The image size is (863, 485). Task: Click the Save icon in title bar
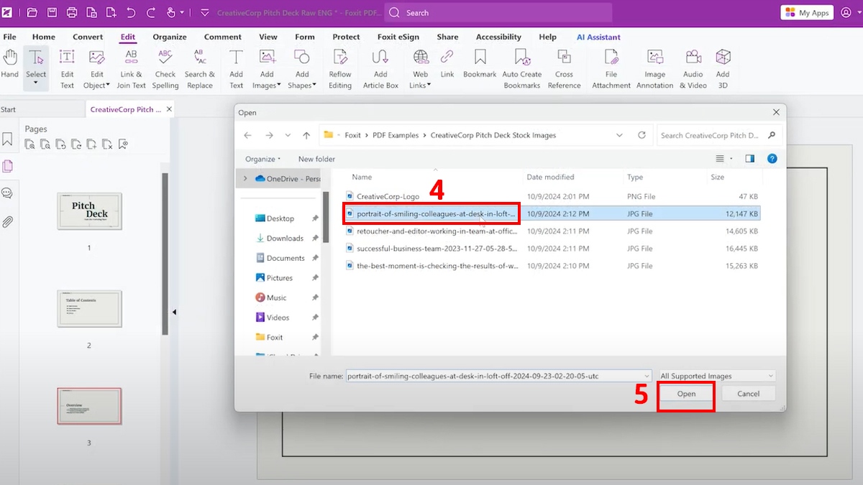pos(52,12)
